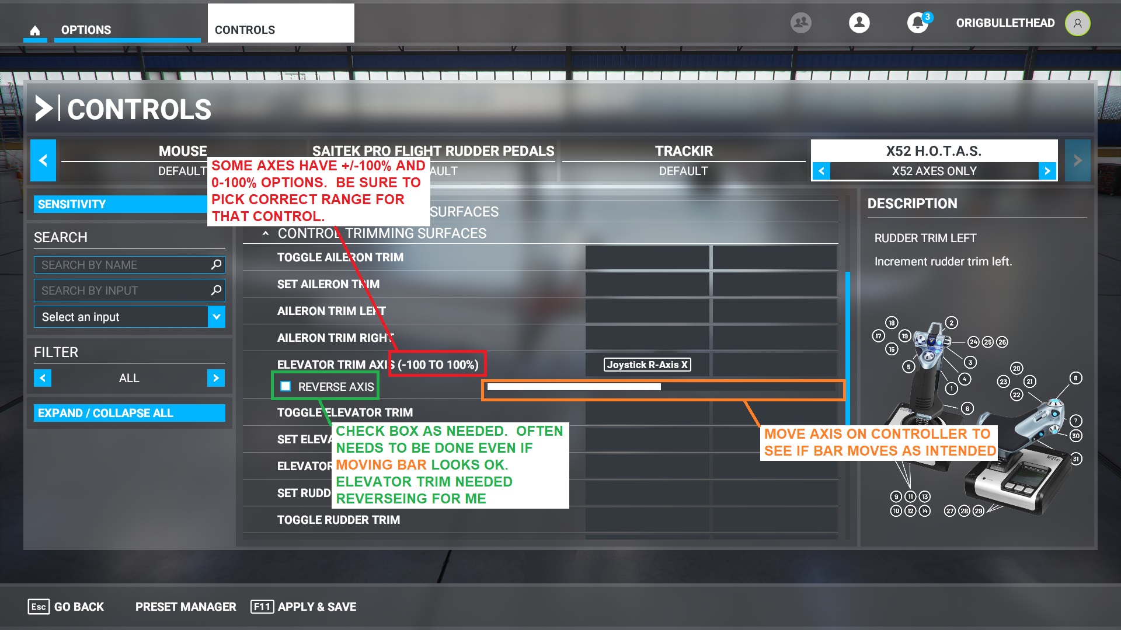Click the X52 H.O.T.A.S. tab
Image resolution: width=1121 pixels, height=630 pixels.
point(934,150)
